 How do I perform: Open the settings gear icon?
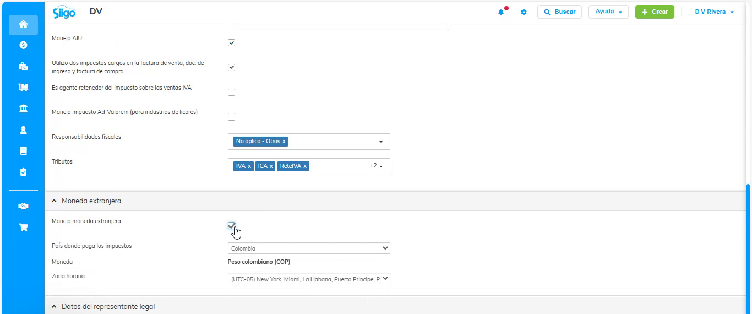524,12
